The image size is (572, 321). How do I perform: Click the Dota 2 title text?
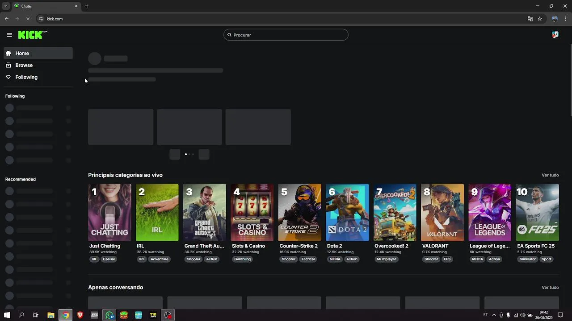(x=334, y=246)
